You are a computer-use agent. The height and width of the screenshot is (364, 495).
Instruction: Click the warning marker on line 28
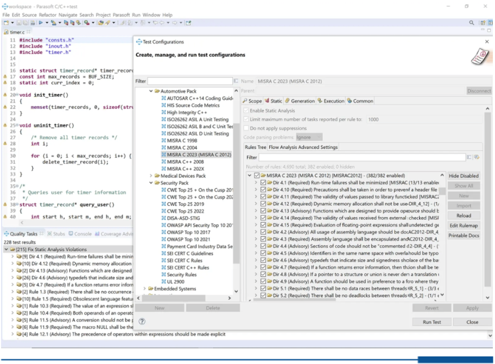click(x=5, y=144)
